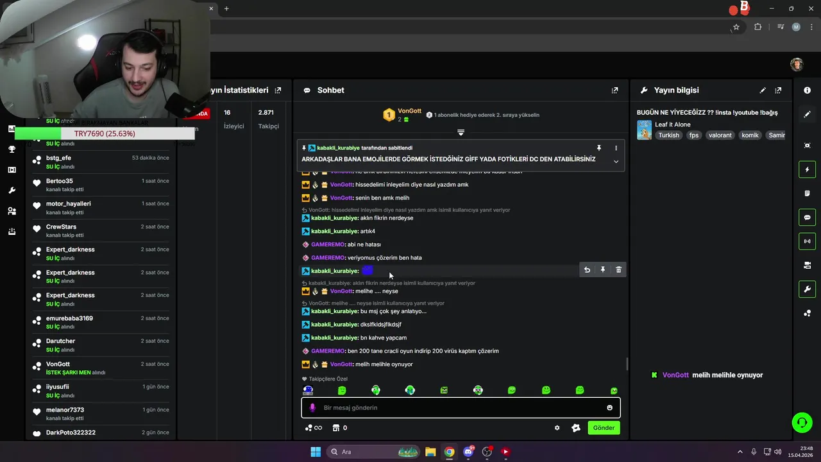This screenshot has height=462, width=821.
Task: Edit stream info with the pencil icon in the Yayın bilgisi header
Action: click(763, 90)
